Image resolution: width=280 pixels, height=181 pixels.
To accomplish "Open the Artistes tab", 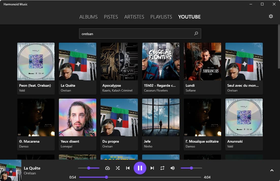I will click(134, 17).
